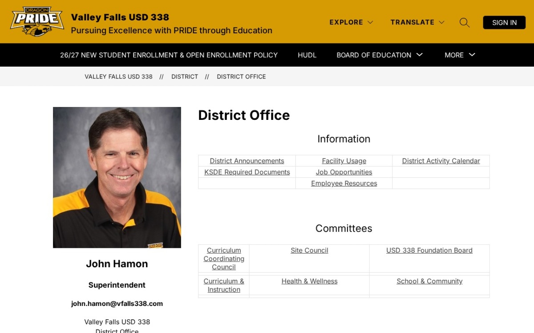Open Health & Wellness committee link

309,281
